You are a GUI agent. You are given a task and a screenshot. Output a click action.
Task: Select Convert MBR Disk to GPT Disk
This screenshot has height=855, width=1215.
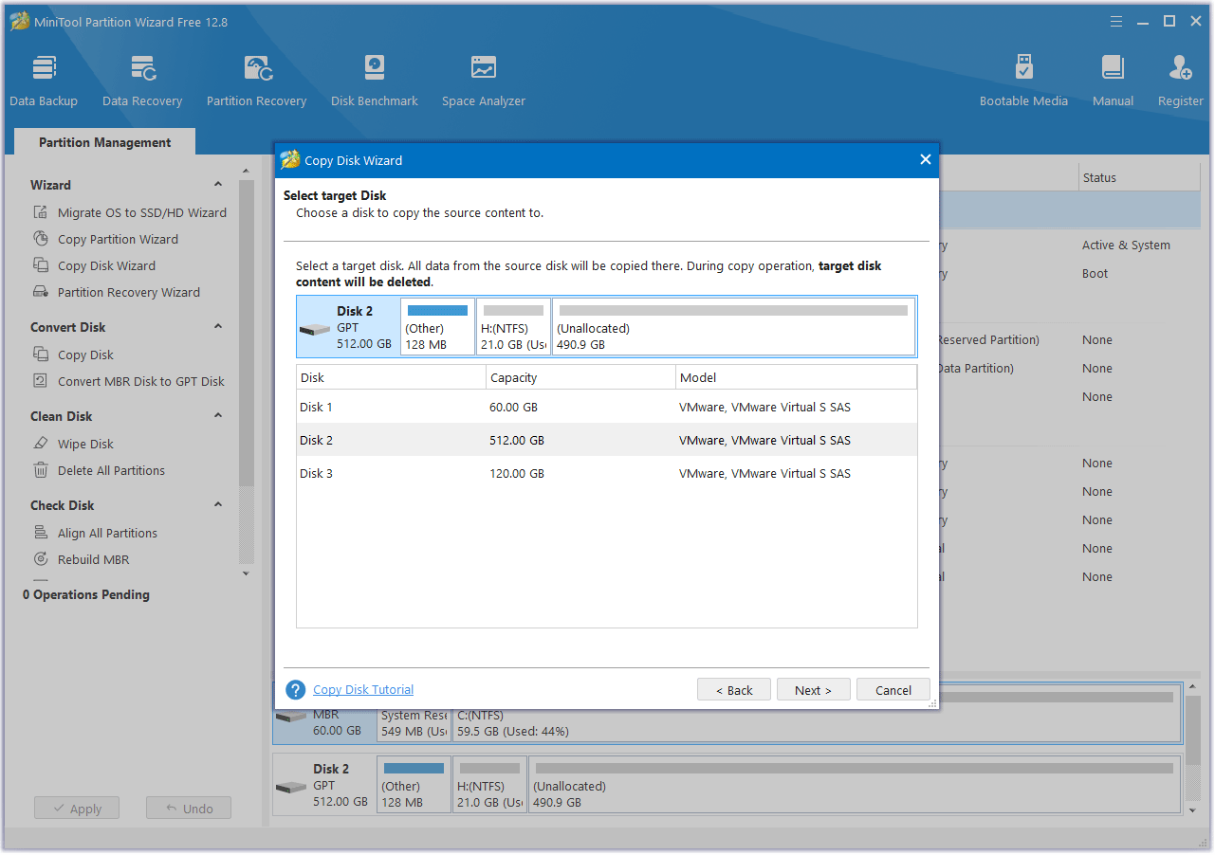click(x=129, y=381)
